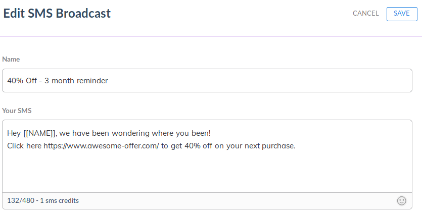This screenshot has width=422, height=214.
Task: Click the Your SMS label
Action: (x=17, y=110)
